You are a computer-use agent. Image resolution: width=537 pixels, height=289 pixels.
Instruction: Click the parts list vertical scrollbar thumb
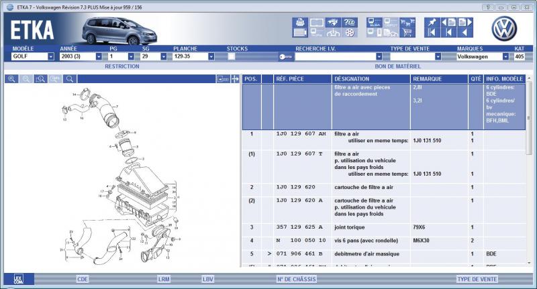[x=529, y=118]
